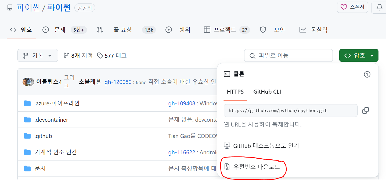Switch to the 암호 code tab
Viewport: 386px width, 180px height.
[x=21, y=30]
